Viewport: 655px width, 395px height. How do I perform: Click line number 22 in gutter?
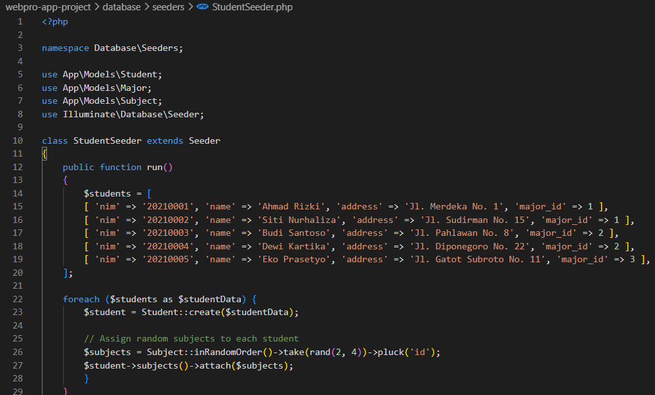click(17, 299)
